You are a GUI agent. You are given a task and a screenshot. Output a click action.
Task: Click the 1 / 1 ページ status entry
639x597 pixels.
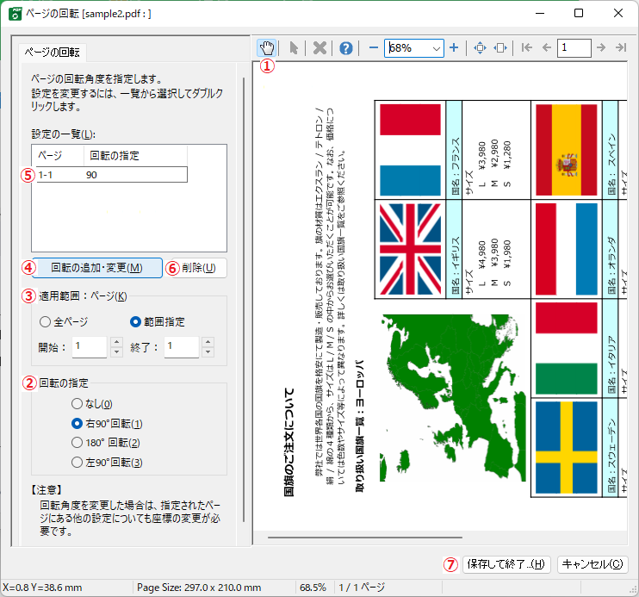pos(362,588)
